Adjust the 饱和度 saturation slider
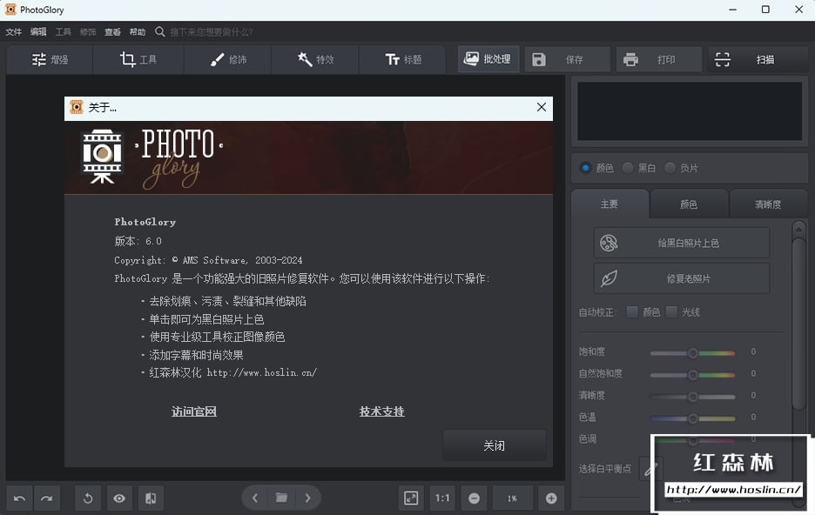Screen dimensions: 815x515 pyautogui.click(x=692, y=353)
